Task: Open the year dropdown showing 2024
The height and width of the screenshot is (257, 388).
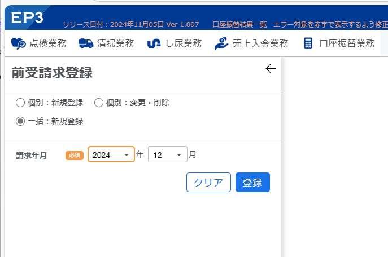Action: click(x=111, y=154)
